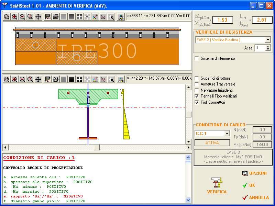This screenshot has width=275, height=206.
Task: Save as DXF from top toolbar
Action: click(x=48, y=16)
